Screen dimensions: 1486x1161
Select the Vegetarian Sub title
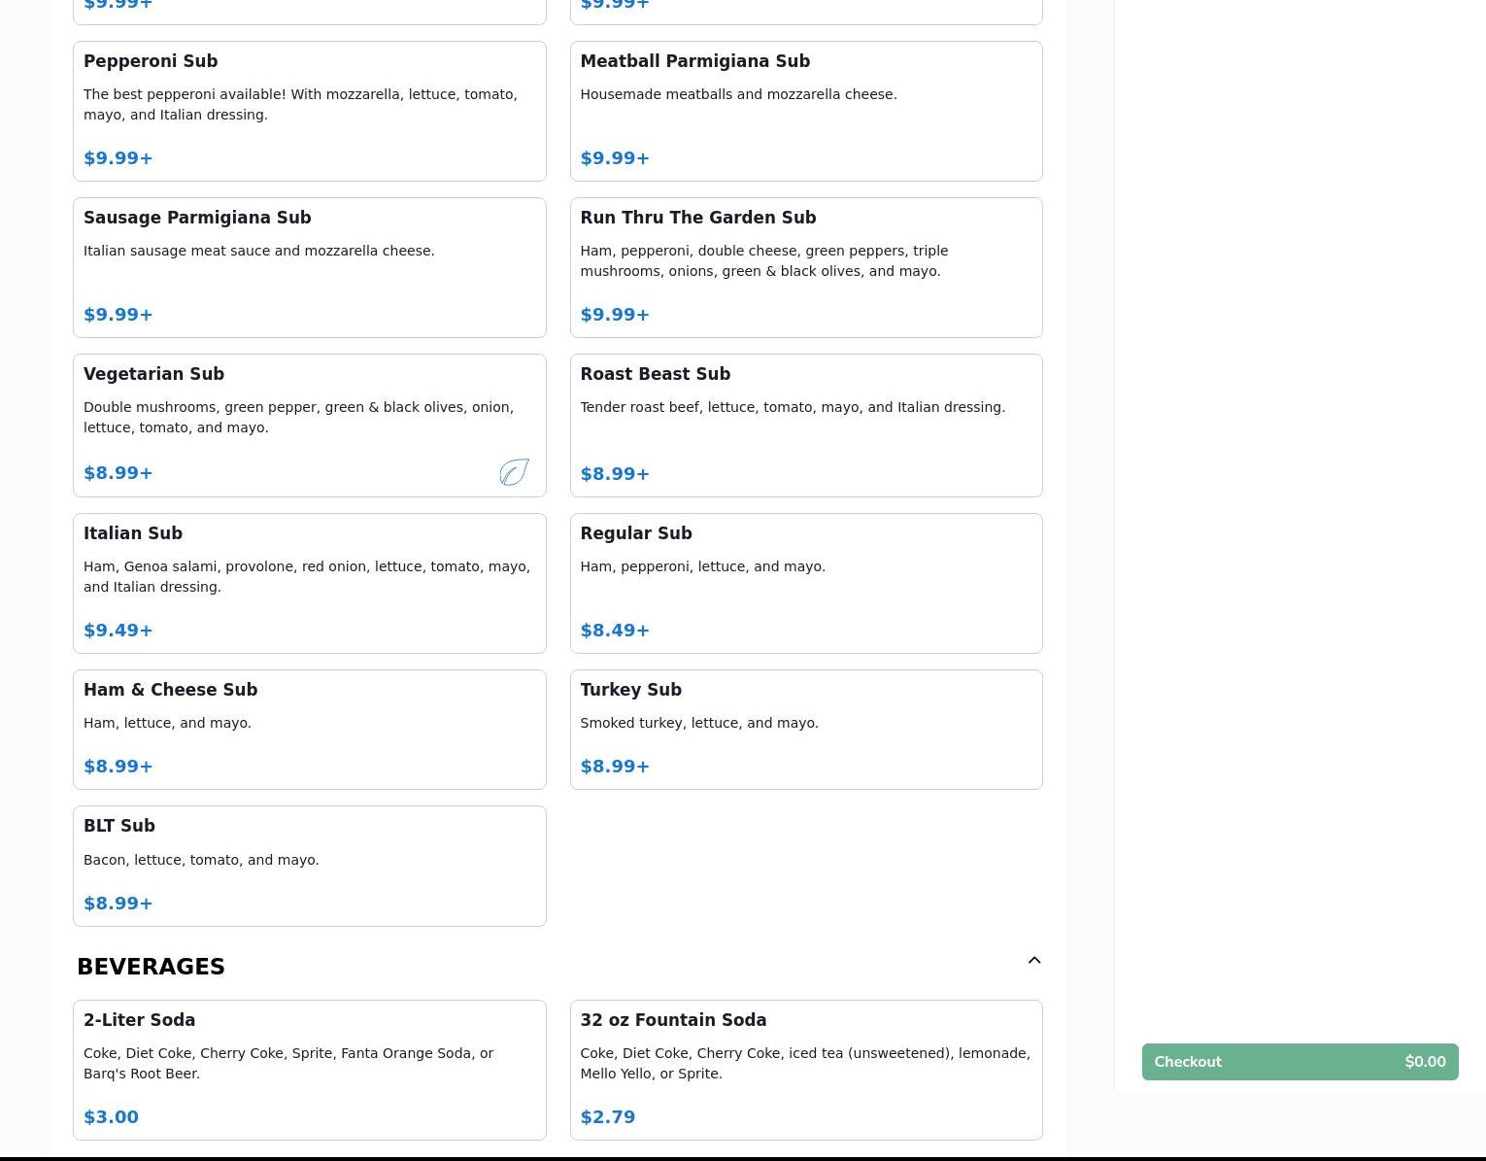tap(153, 374)
